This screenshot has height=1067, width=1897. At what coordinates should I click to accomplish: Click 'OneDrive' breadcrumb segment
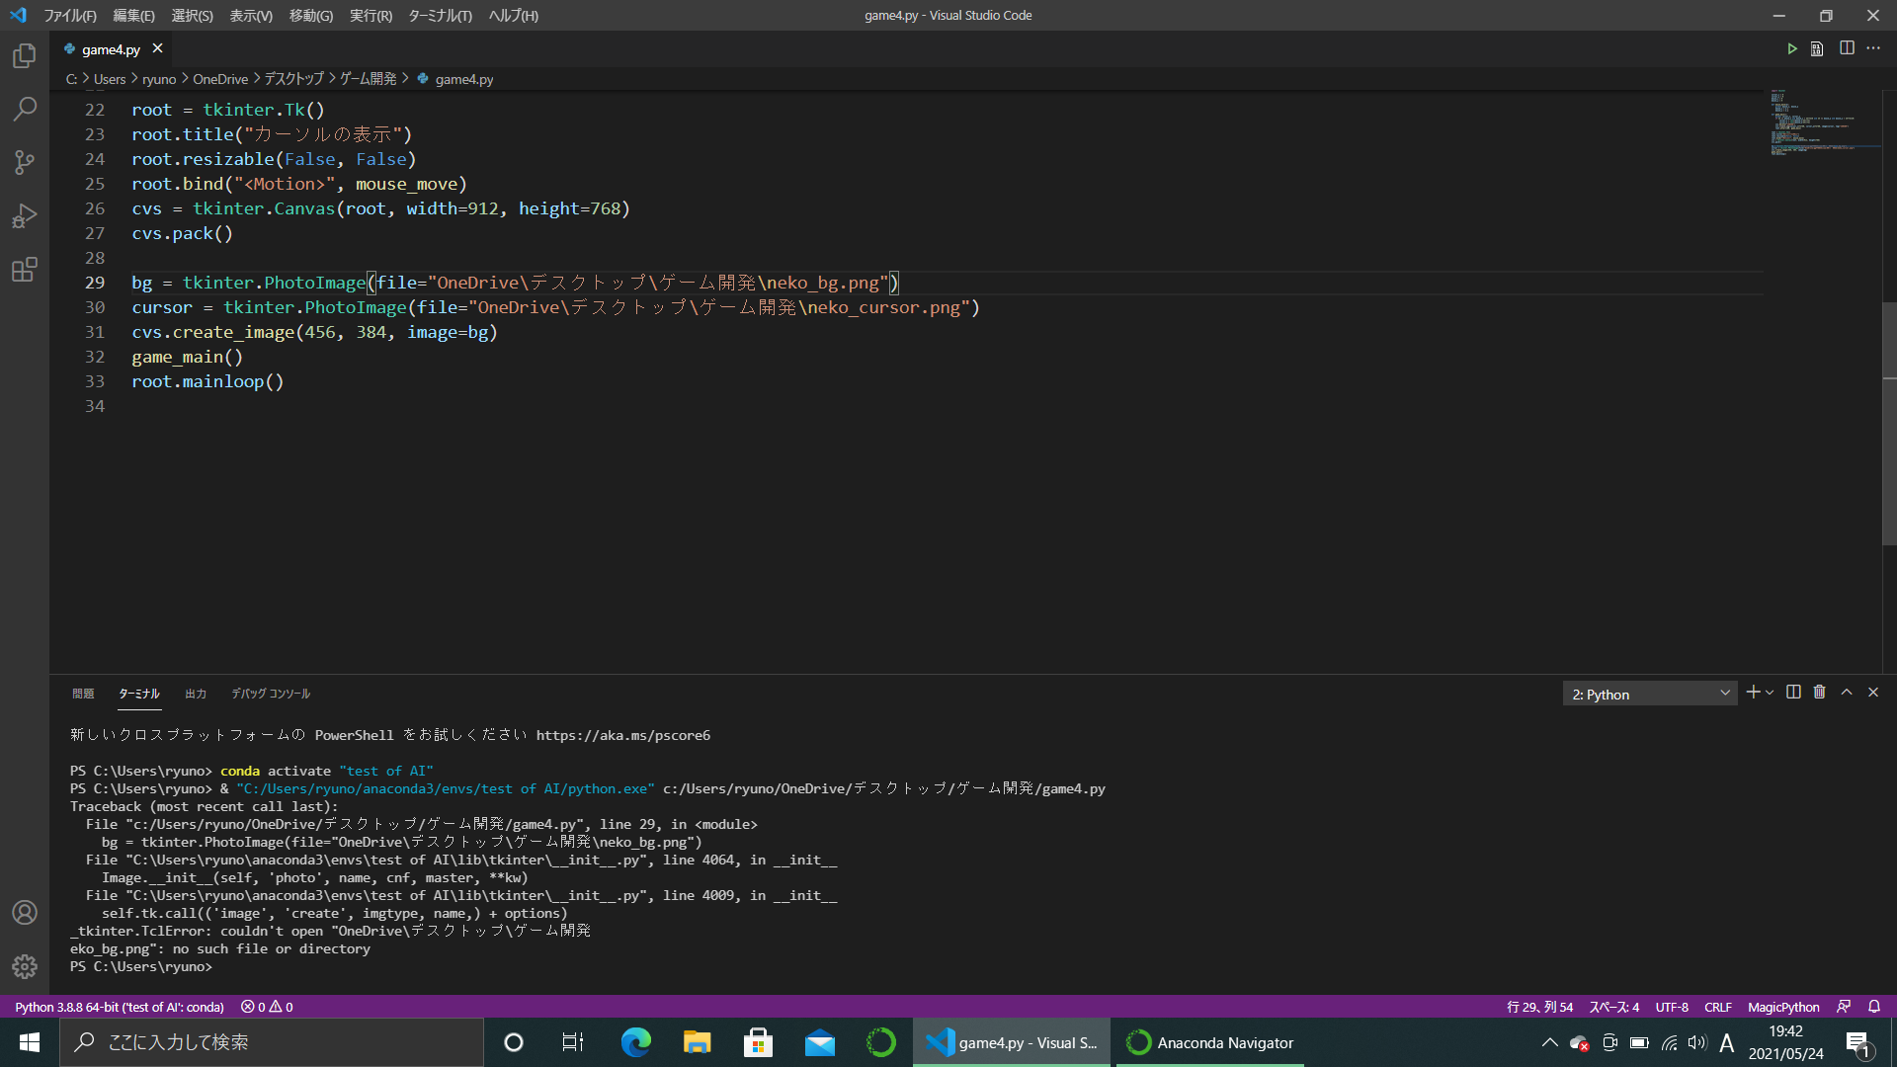tap(220, 79)
